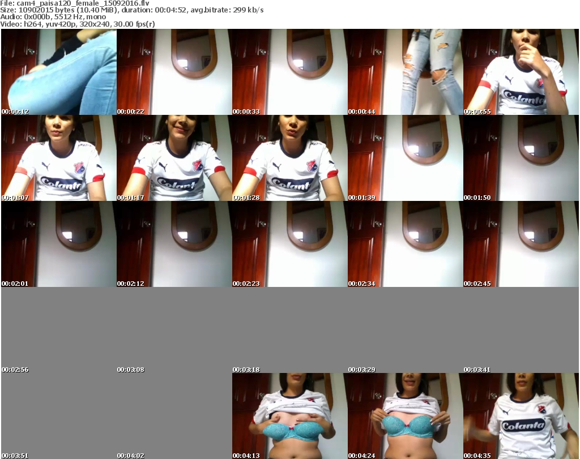
Task: Open the thumbnail stamped 00:04:24
Action: (x=405, y=416)
